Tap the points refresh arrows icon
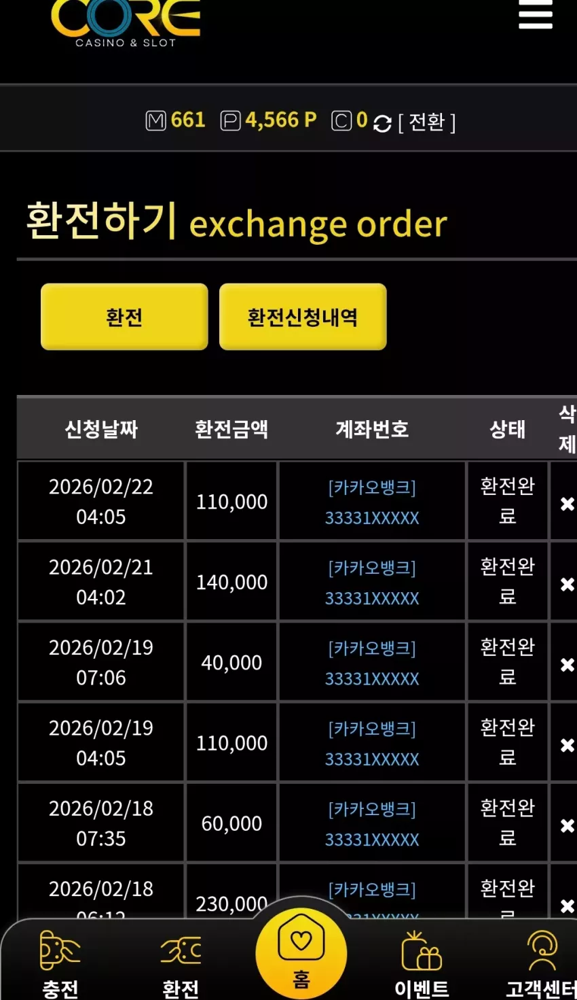The image size is (577, 1000). (x=382, y=123)
